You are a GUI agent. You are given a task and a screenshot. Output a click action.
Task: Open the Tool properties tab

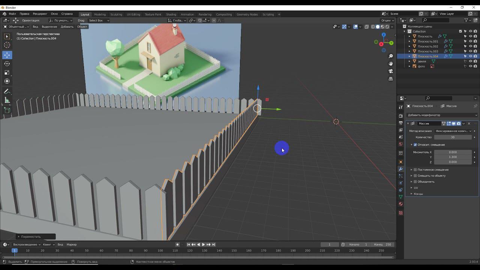401,107
